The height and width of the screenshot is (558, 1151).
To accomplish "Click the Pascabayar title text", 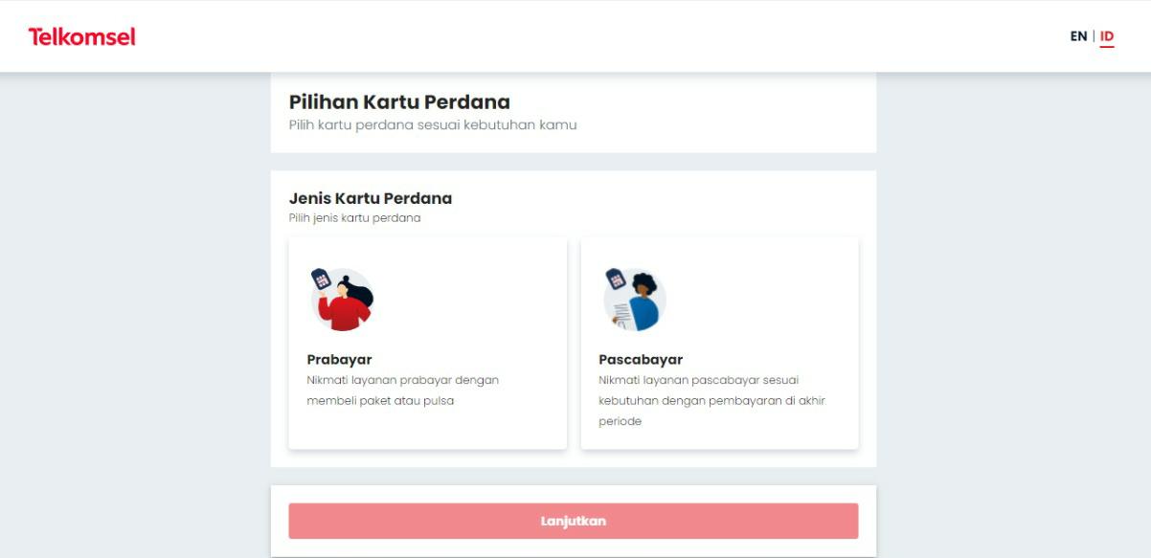I will [641, 360].
